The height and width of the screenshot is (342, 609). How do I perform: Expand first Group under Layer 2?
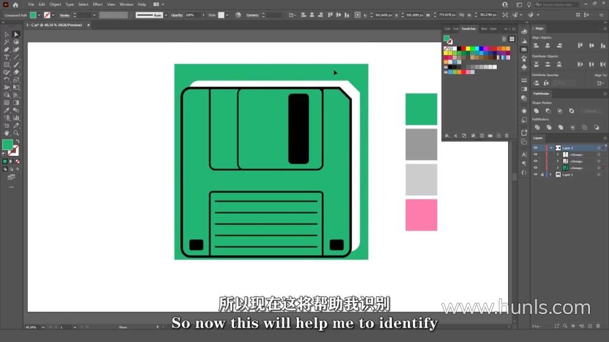[558, 155]
